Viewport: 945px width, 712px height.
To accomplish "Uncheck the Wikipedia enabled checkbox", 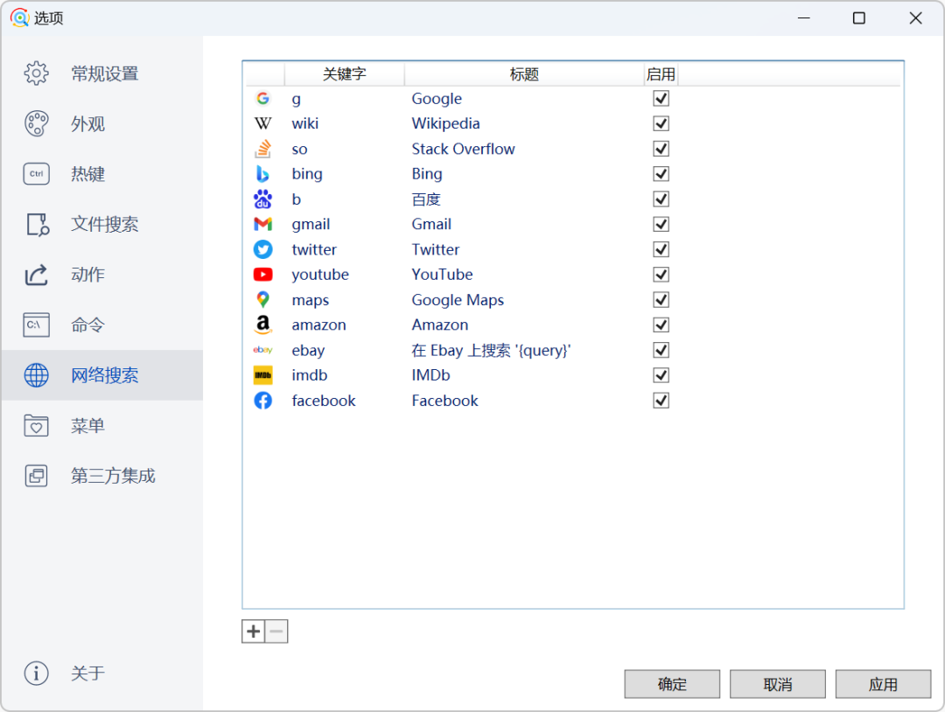I will (661, 123).
